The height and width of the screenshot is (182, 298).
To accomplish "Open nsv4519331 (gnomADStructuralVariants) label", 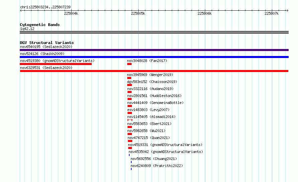I will click(165, 145).
